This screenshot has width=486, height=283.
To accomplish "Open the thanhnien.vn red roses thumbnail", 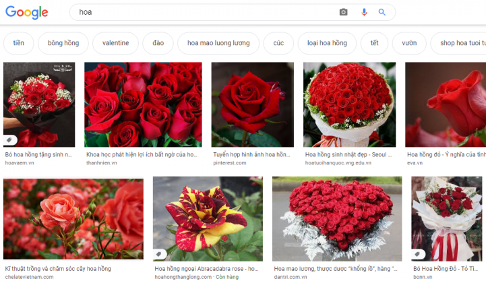I will tap(143, 104).
